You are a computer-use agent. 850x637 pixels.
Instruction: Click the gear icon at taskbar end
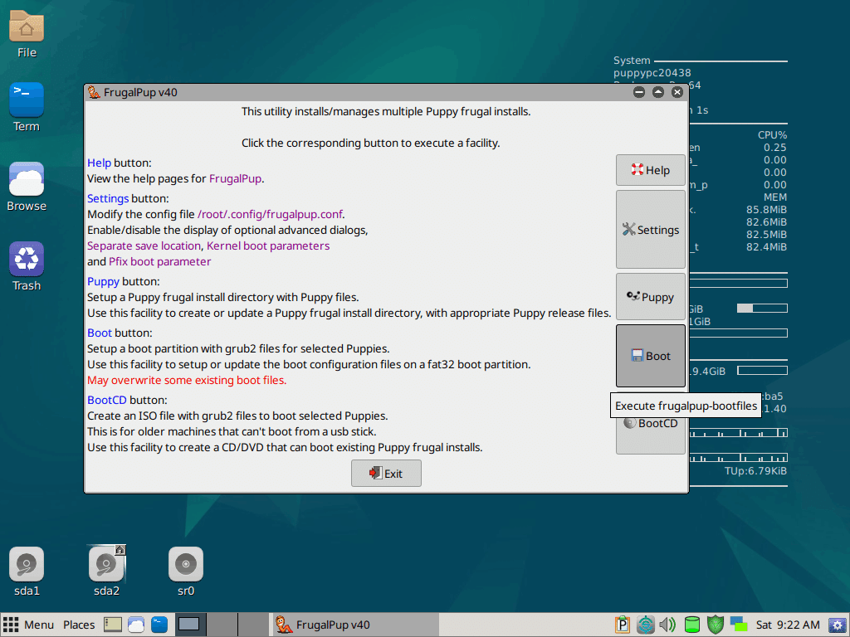[x=838, y=625]
